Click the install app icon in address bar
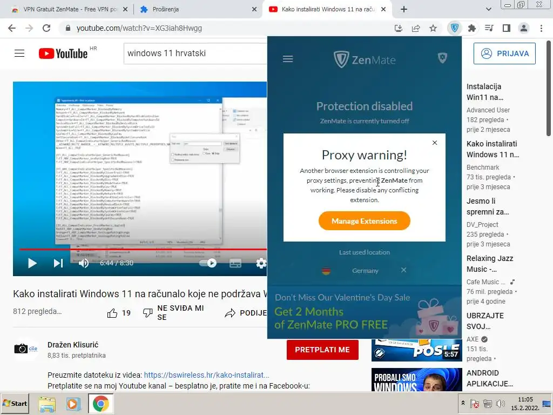 (x=399, y=28)
